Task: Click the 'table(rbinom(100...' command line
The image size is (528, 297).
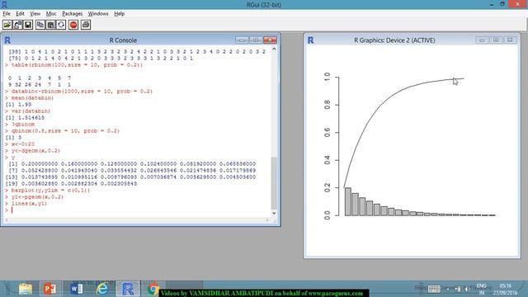Action: (77, 64)
